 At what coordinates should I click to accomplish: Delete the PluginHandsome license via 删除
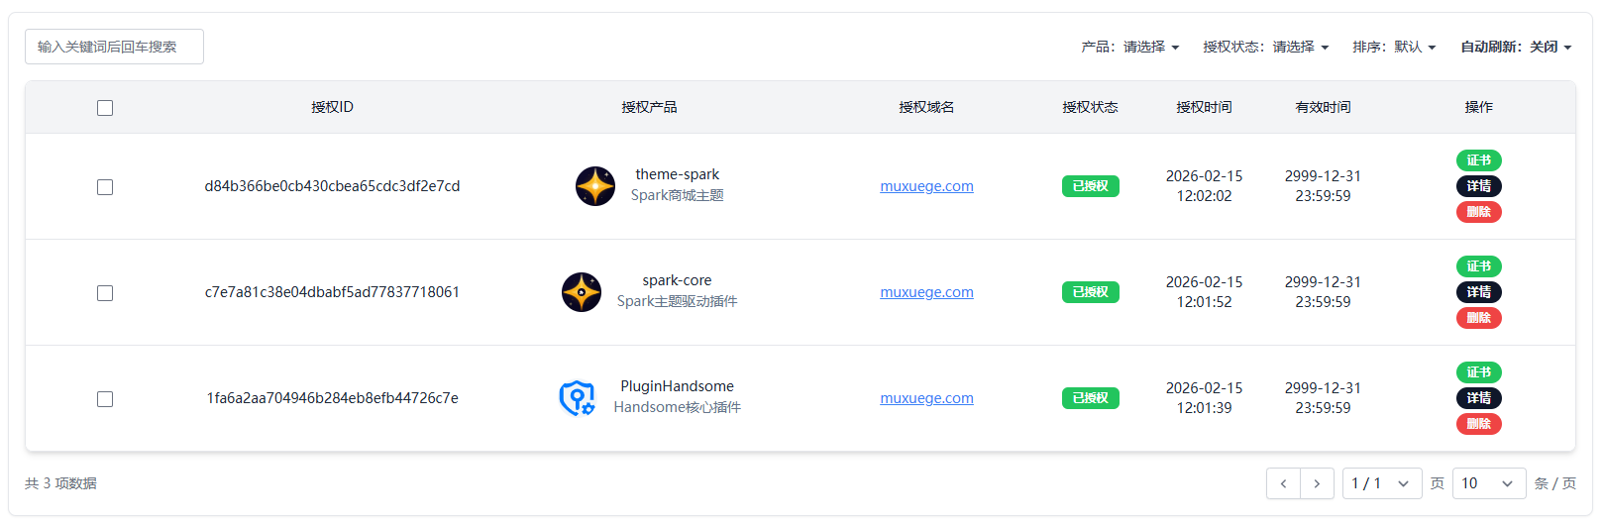[x=1478, y=424]
